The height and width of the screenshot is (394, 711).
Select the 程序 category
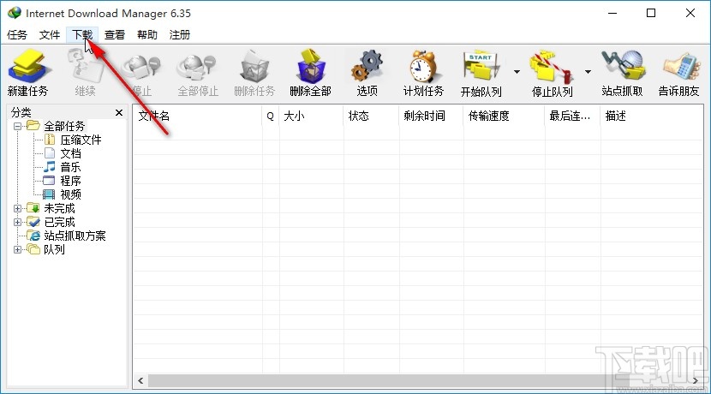pyautogui.click(x=71, y=181)
